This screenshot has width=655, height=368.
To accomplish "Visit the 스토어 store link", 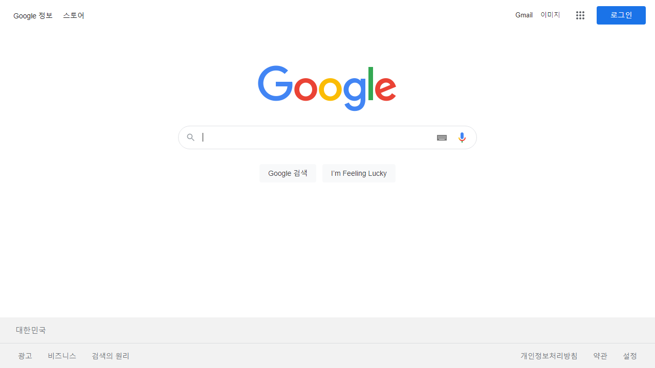I will tap(74, 16).
